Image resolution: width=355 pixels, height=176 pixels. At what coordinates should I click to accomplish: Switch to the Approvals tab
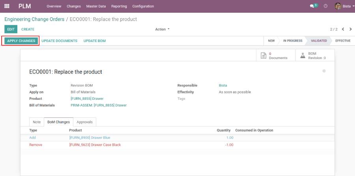click(84, 122)
